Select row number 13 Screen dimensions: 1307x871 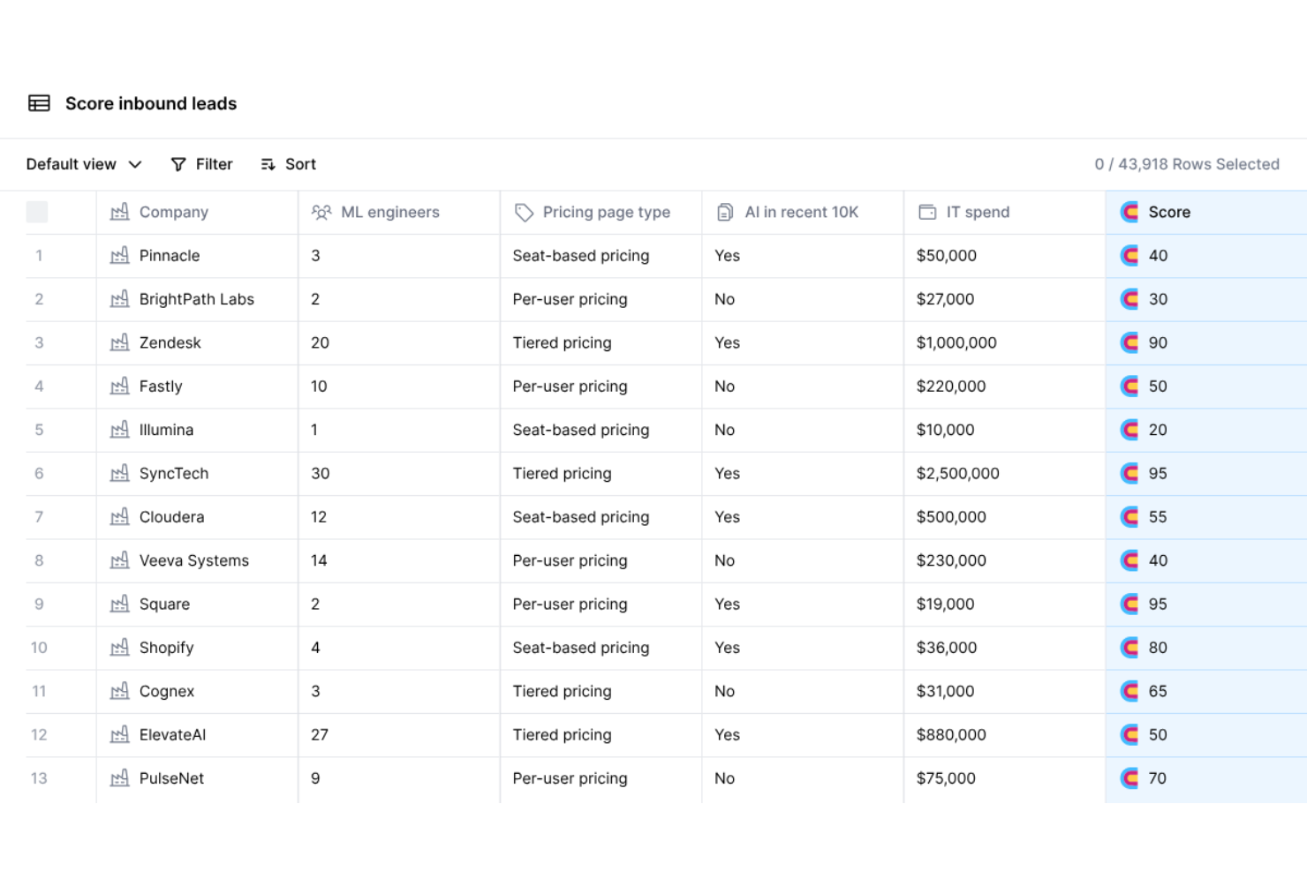(x=39, y=778)
